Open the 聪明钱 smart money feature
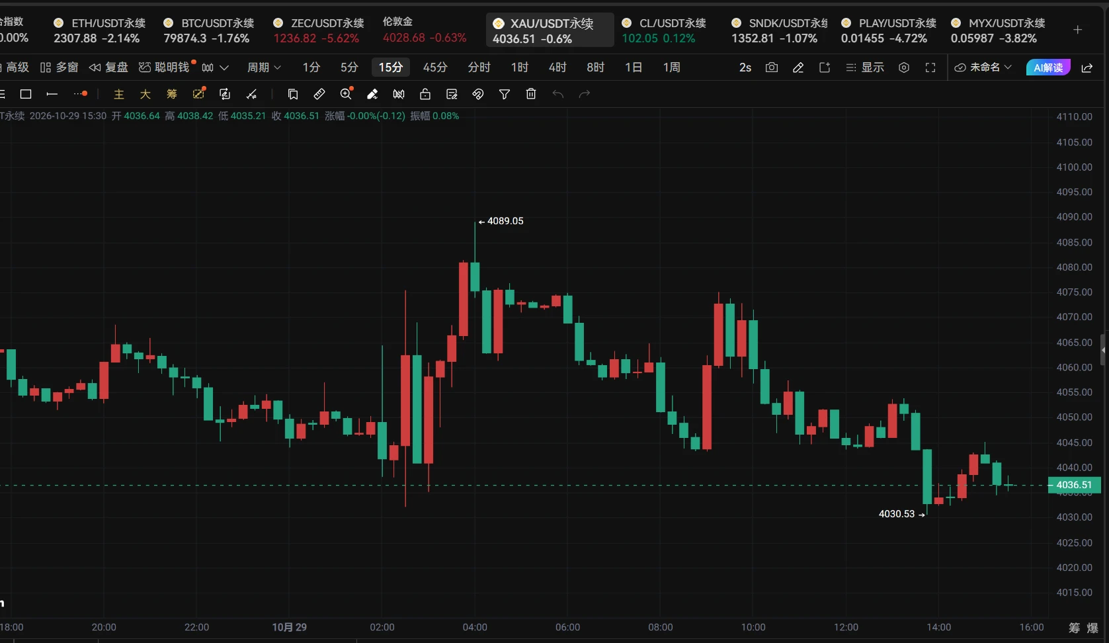The width and height of the screenshot is (1109, 643). (165, 67)
